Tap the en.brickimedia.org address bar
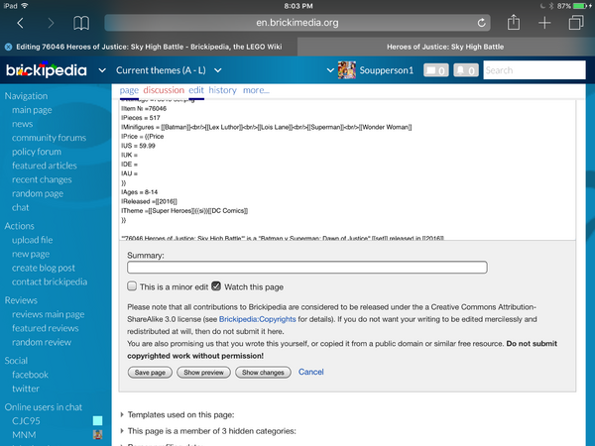 [x=297, y=23]
